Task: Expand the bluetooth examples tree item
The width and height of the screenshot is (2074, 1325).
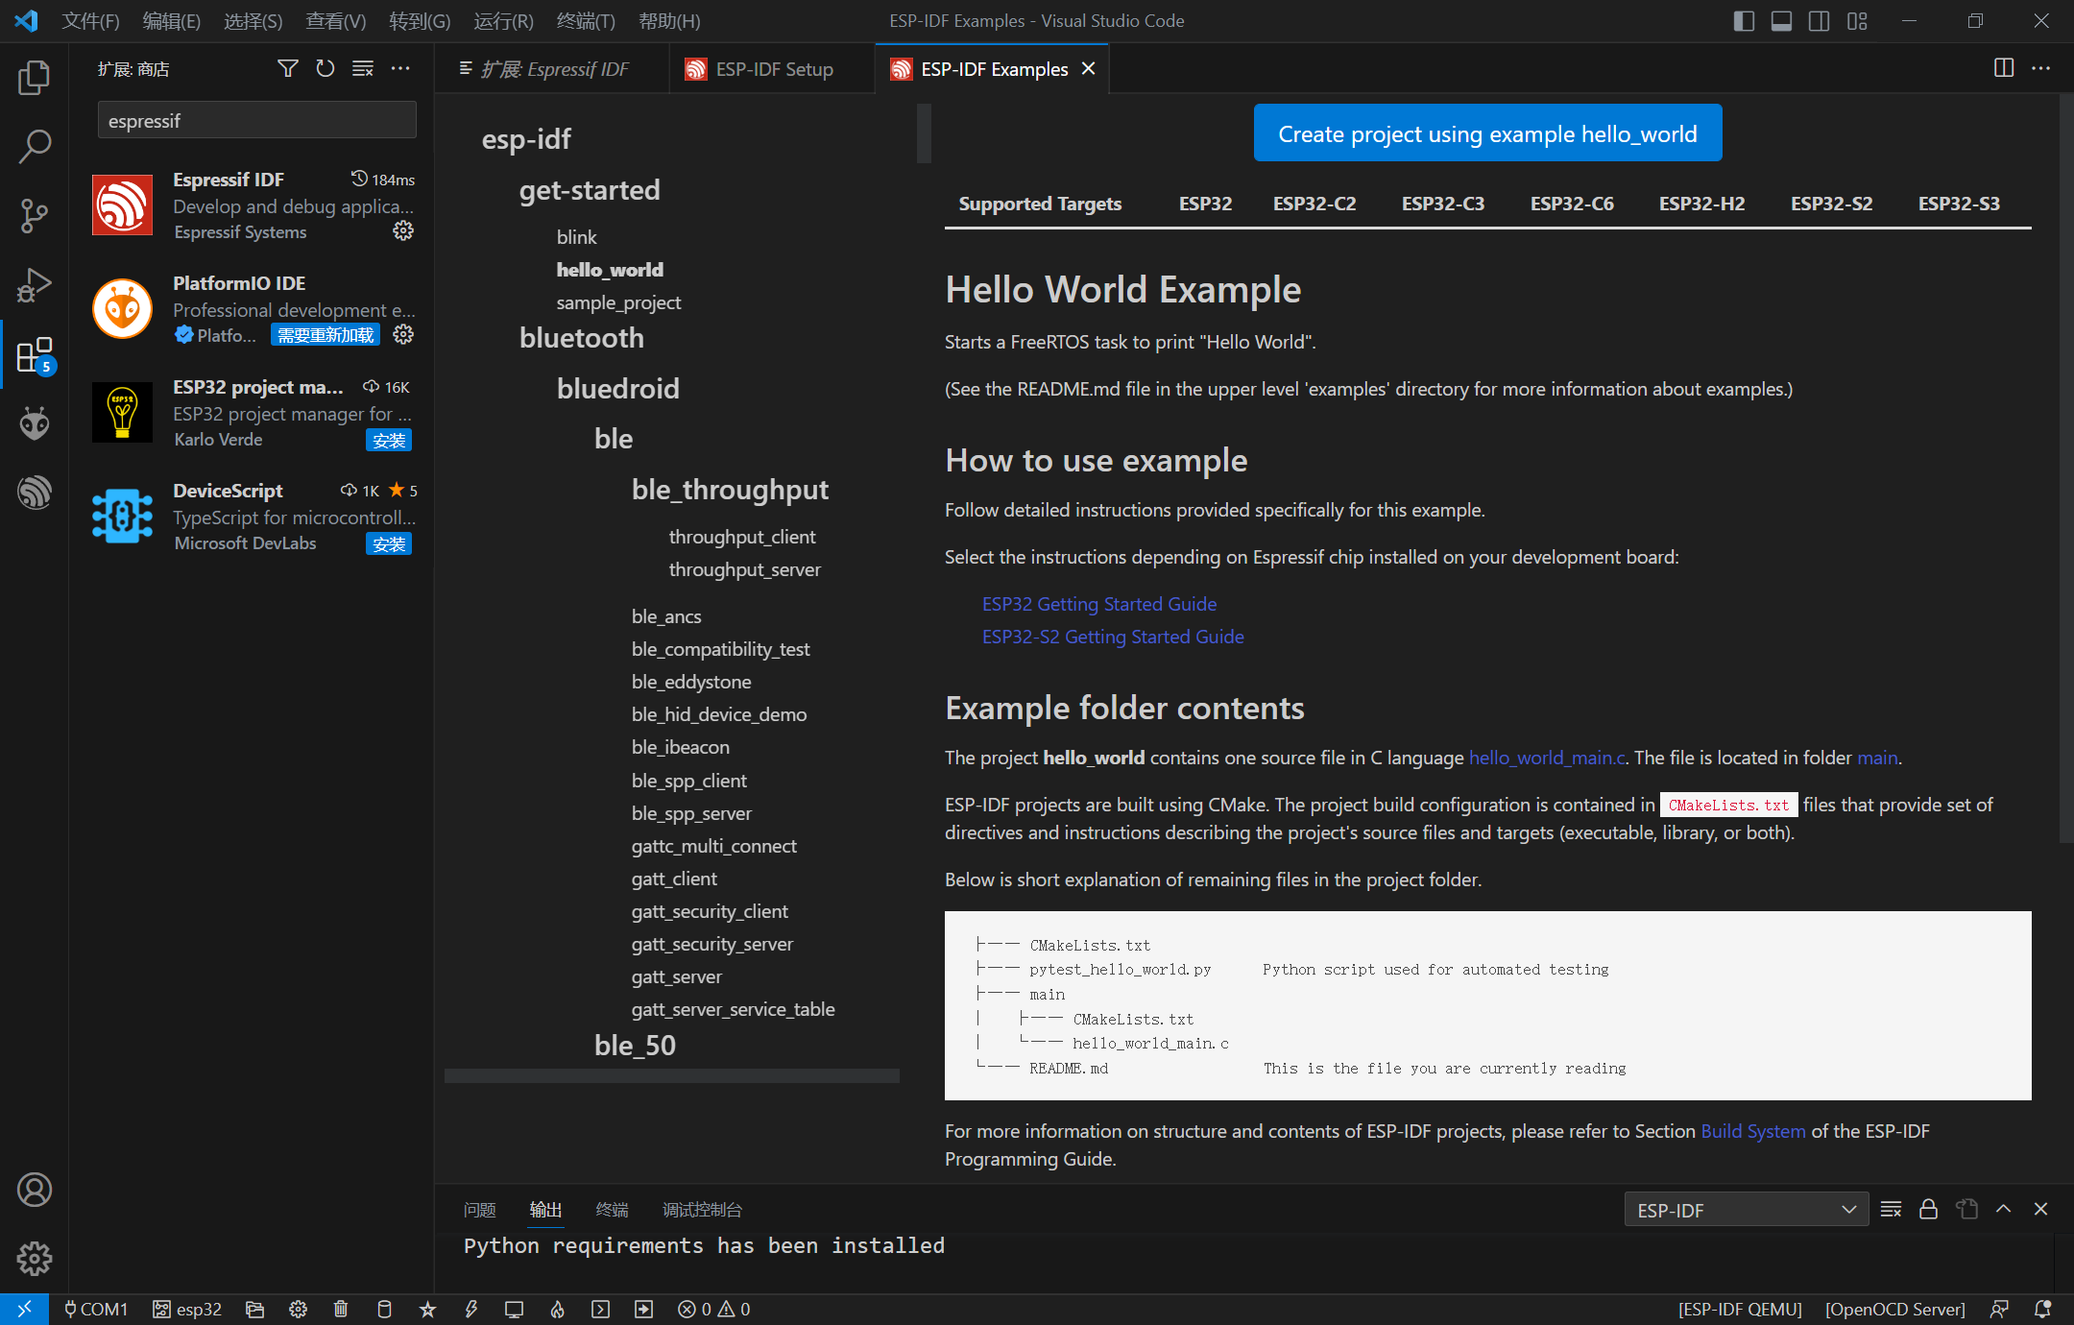Action: [582, 335]
